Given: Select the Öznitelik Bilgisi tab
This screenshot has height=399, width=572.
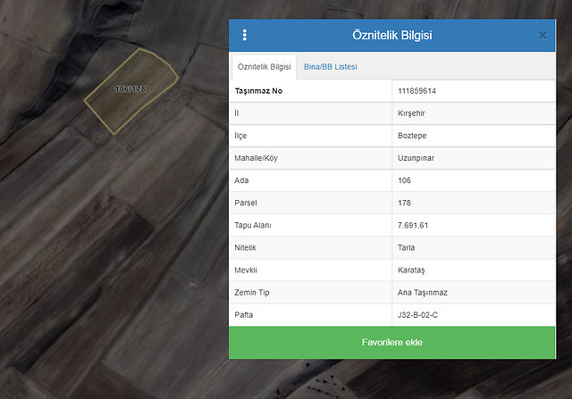Looking at the screenshot, I should [265, 67].
